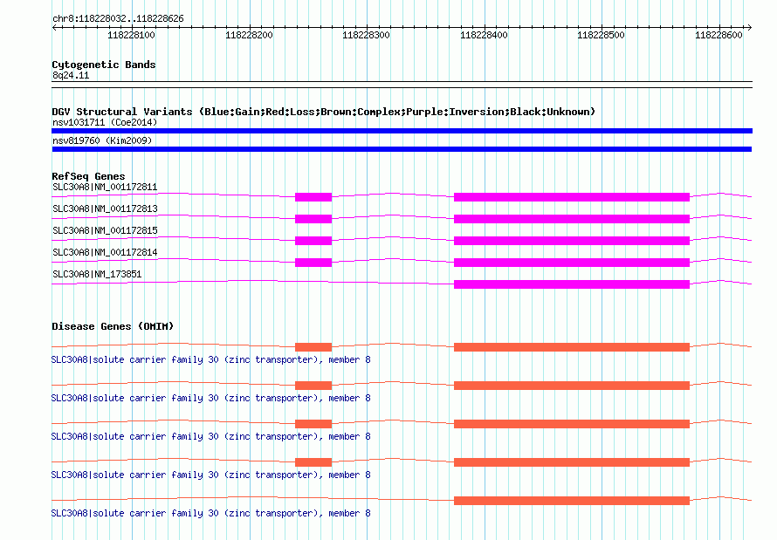The image size is (777, 540).
Task: Open transcript label SLC30A8|NM_001172815
Action: pyautogui.click(x=105, y=230)
